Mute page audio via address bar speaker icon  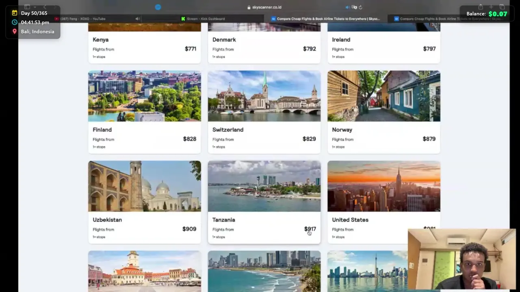click(x=347, y=7)
